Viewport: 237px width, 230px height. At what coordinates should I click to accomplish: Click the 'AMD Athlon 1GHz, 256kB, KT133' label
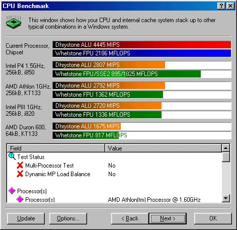28,90
